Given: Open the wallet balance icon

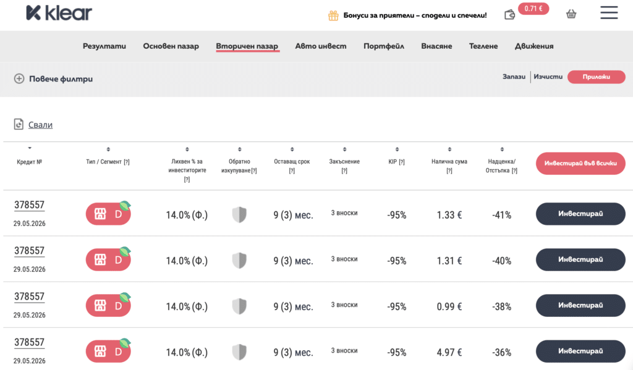Looking at the screenshot, I should click(x=509, y=15).
